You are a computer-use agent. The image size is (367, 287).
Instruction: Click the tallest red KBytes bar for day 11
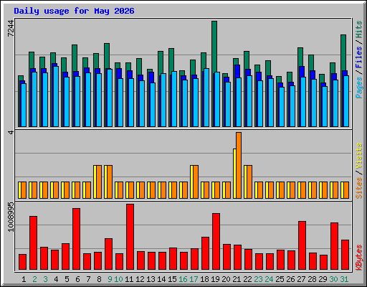[x=130, y=237]
